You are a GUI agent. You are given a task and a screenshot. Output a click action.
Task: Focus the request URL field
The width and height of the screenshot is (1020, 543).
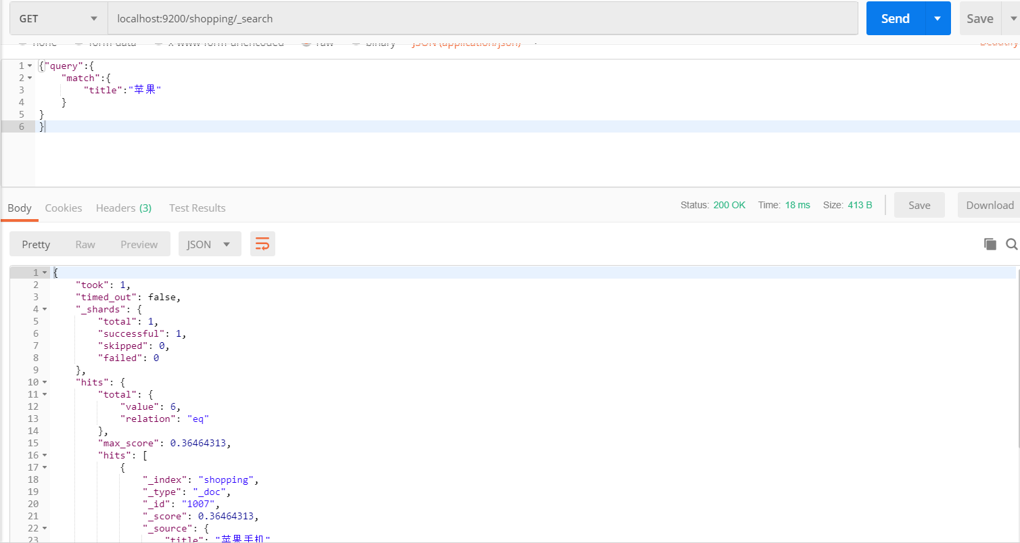483,18
